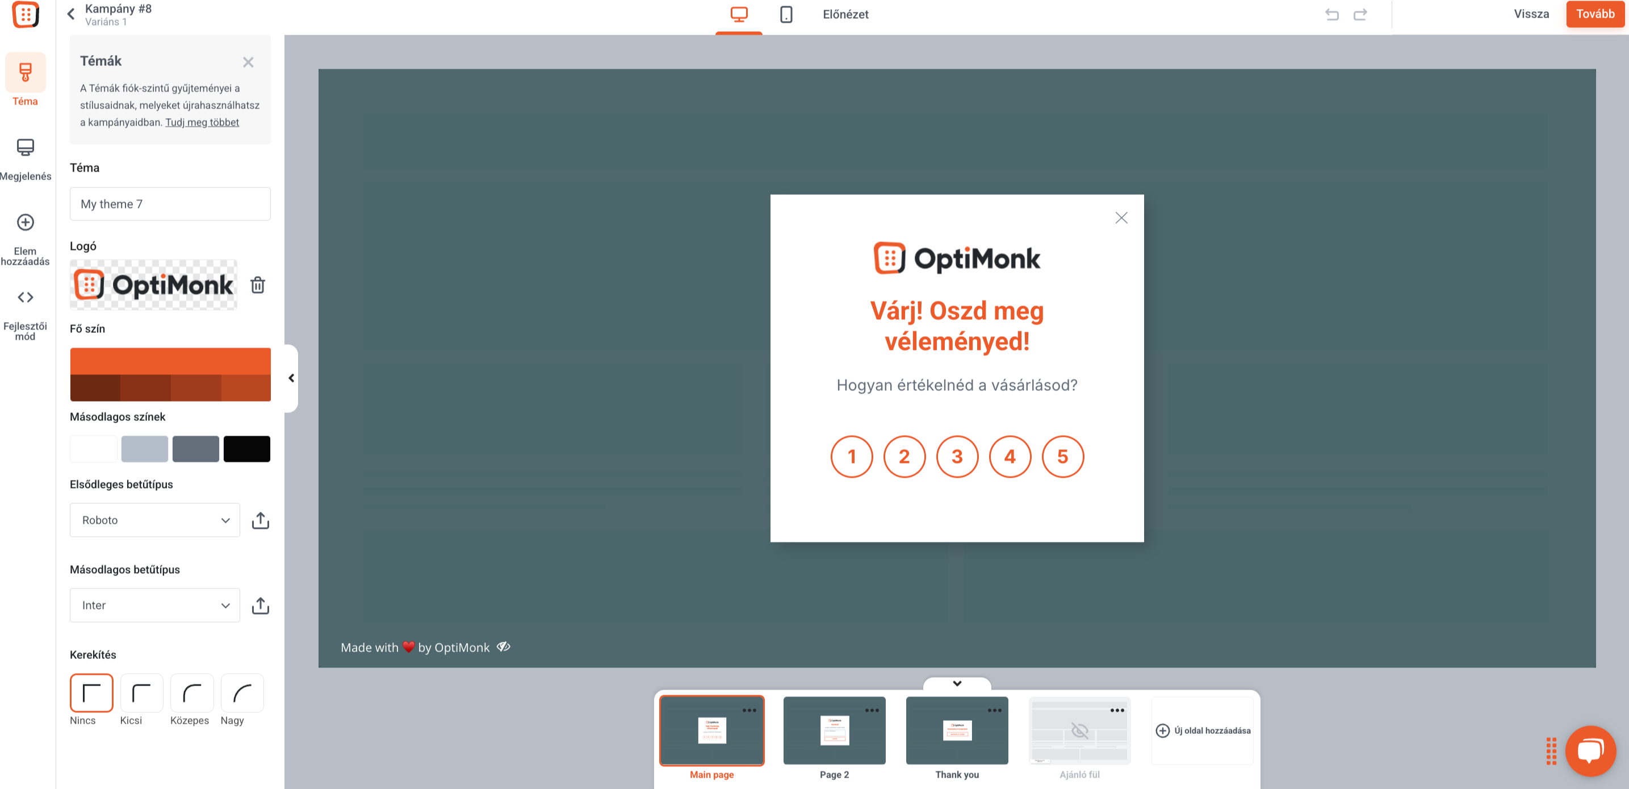The image size is (1629, 789).
Task: Toggle the Made with OptiMonk badge visibility
Action: pyautogui.click(x=504, y=646)
